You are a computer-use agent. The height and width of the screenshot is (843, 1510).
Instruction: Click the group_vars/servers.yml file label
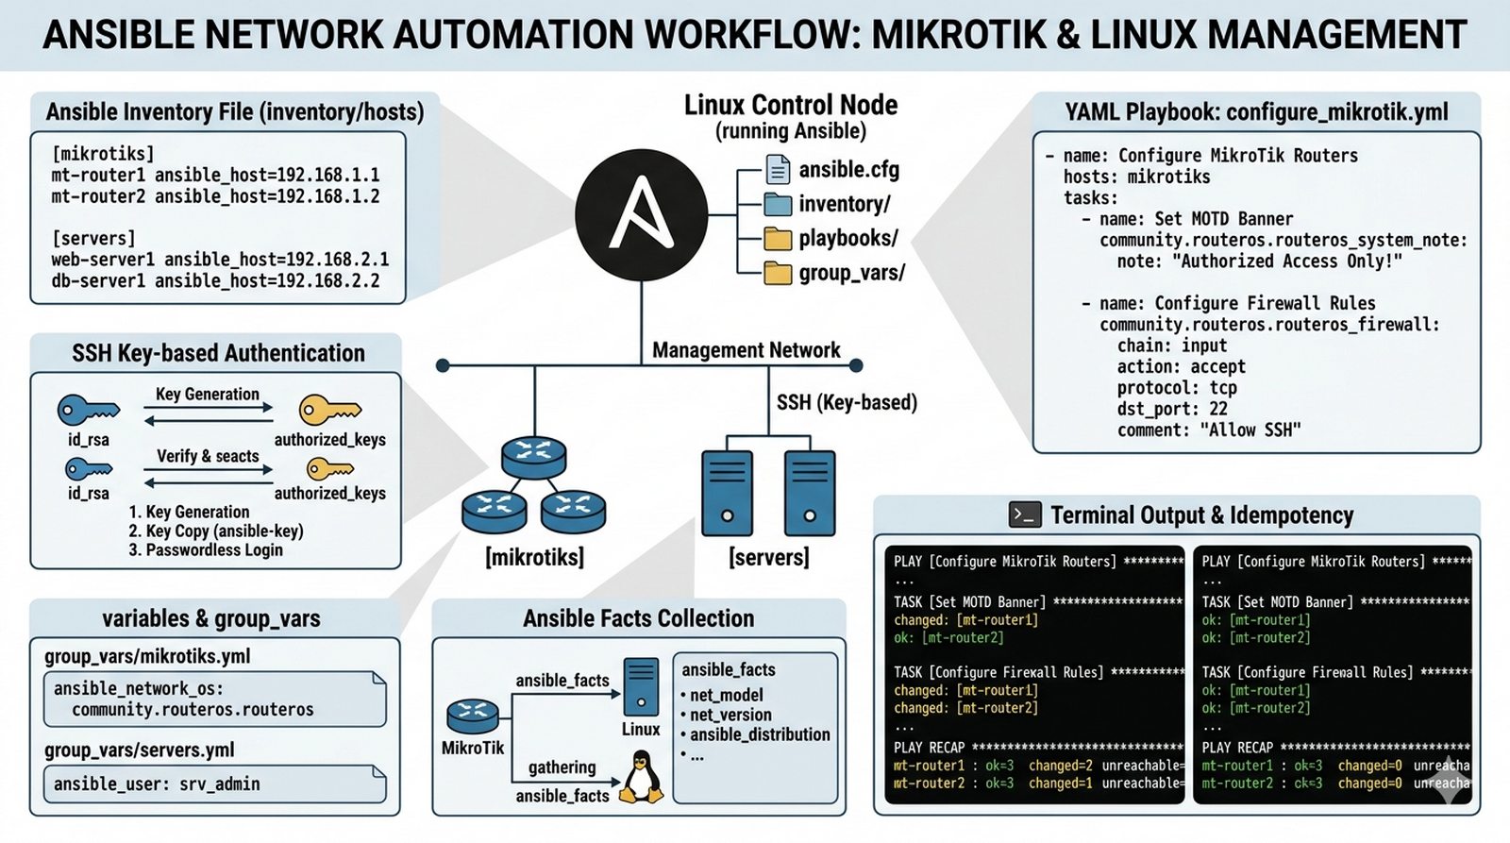[140, 750]
